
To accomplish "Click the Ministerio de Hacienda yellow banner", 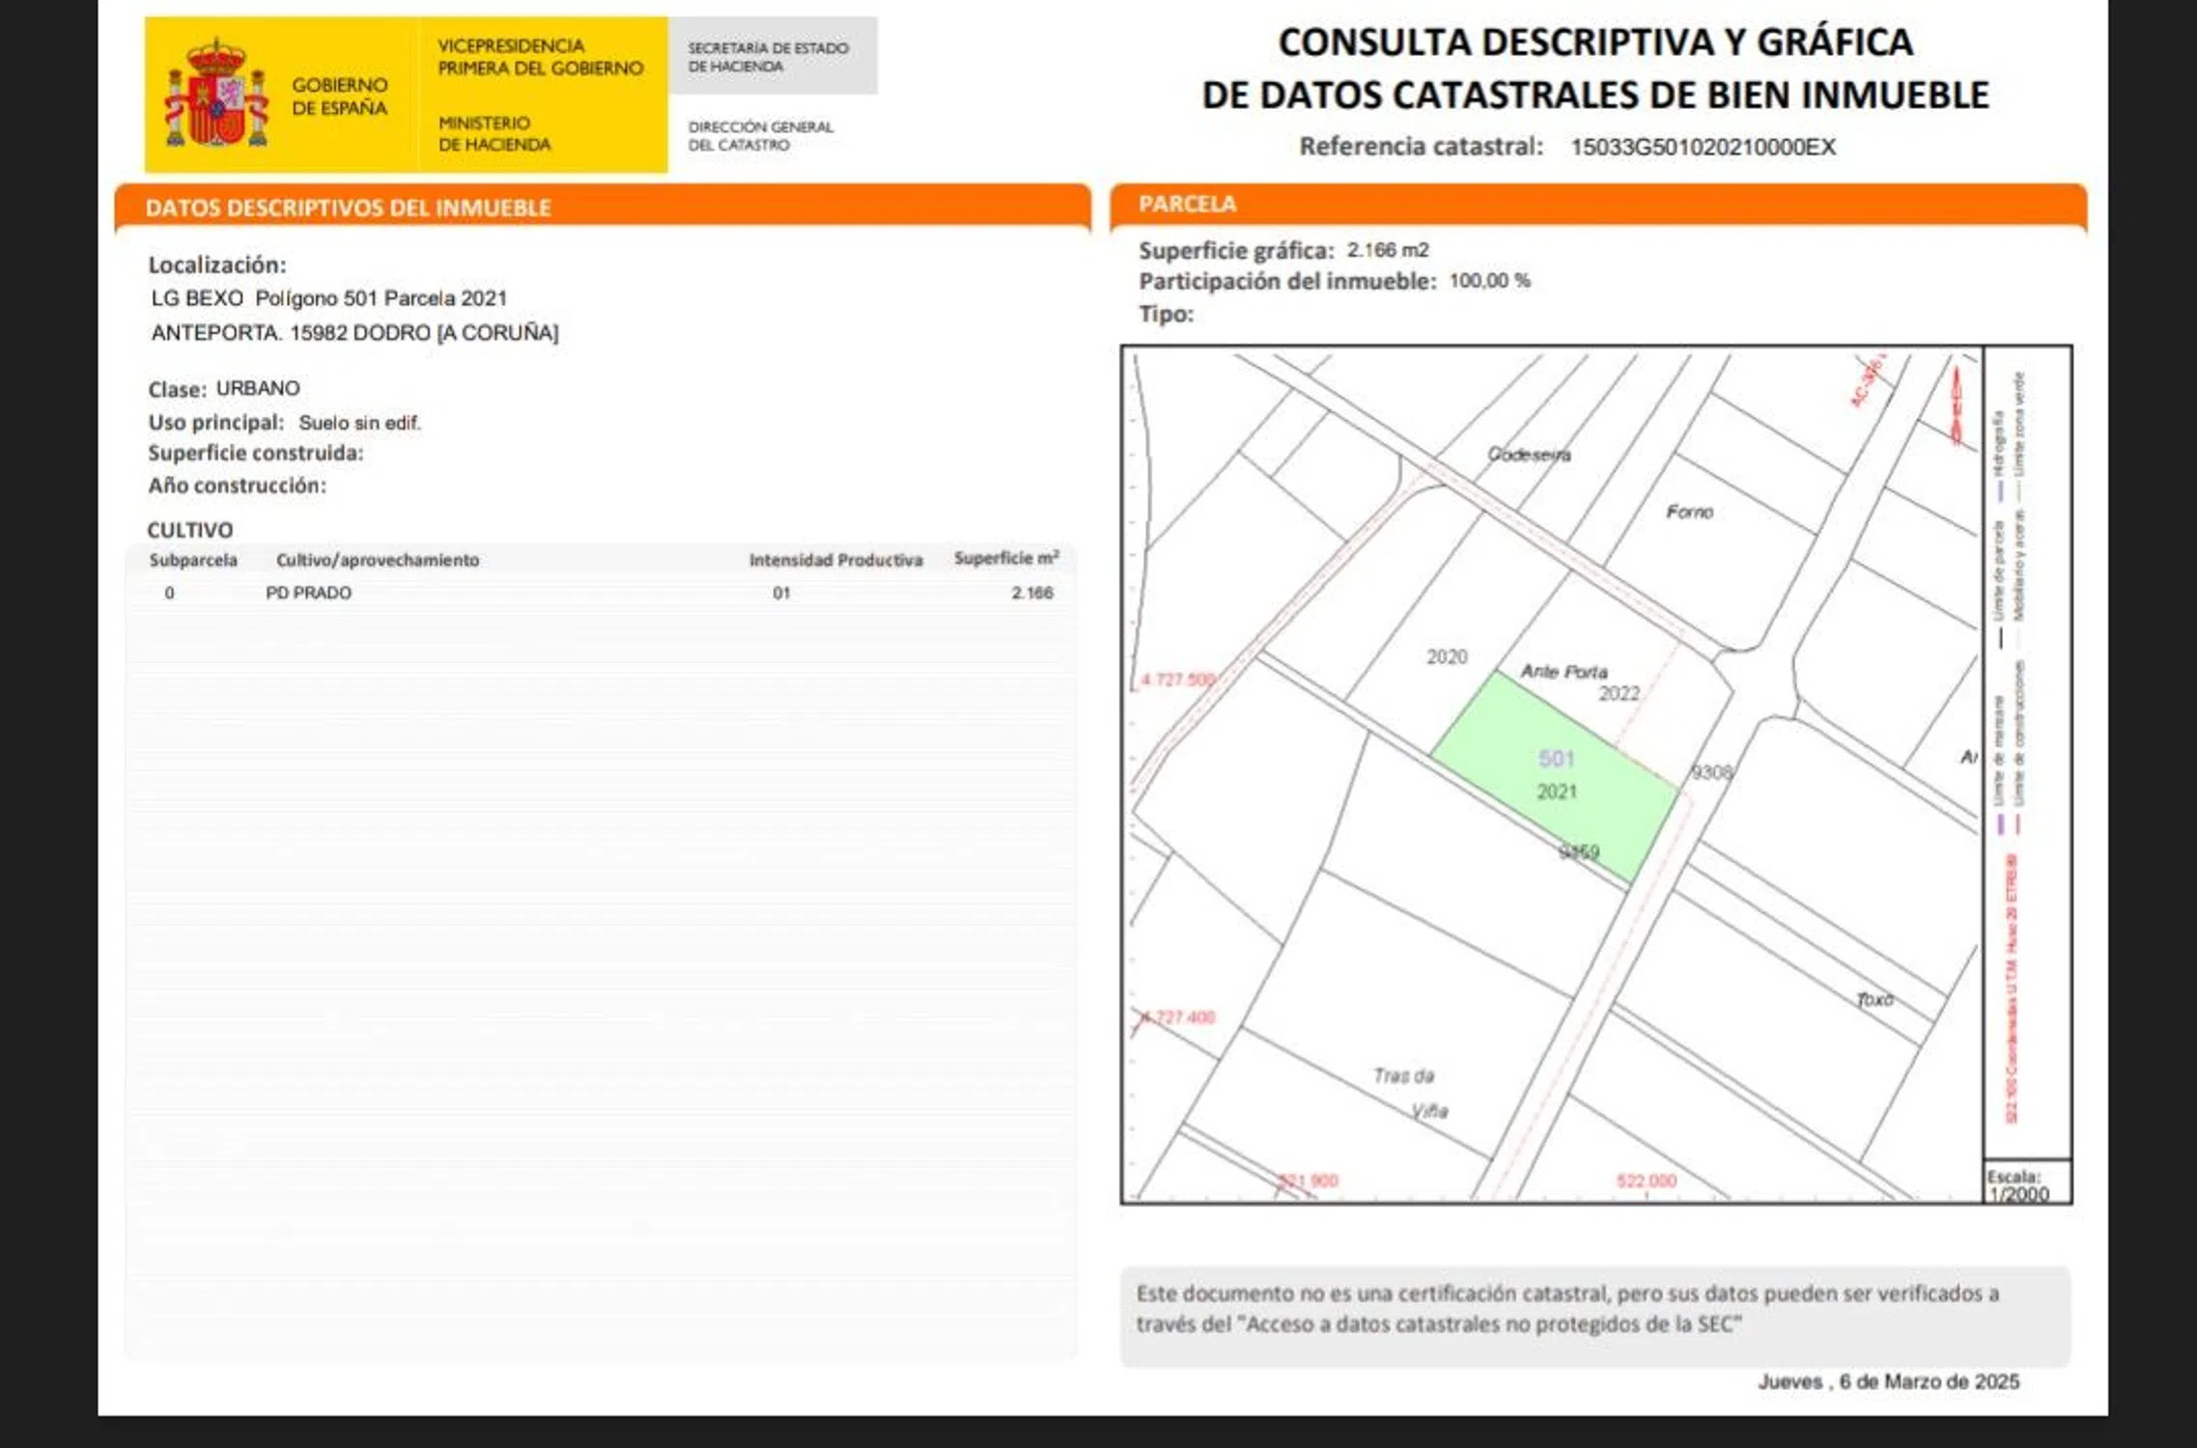I will pyautogui.click(x=493, y=133).
